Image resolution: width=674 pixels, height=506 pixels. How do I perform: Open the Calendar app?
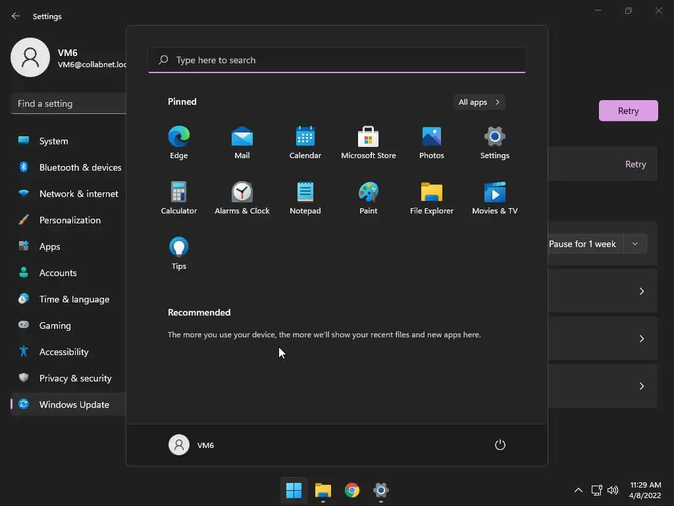click(x=305, y=143)
